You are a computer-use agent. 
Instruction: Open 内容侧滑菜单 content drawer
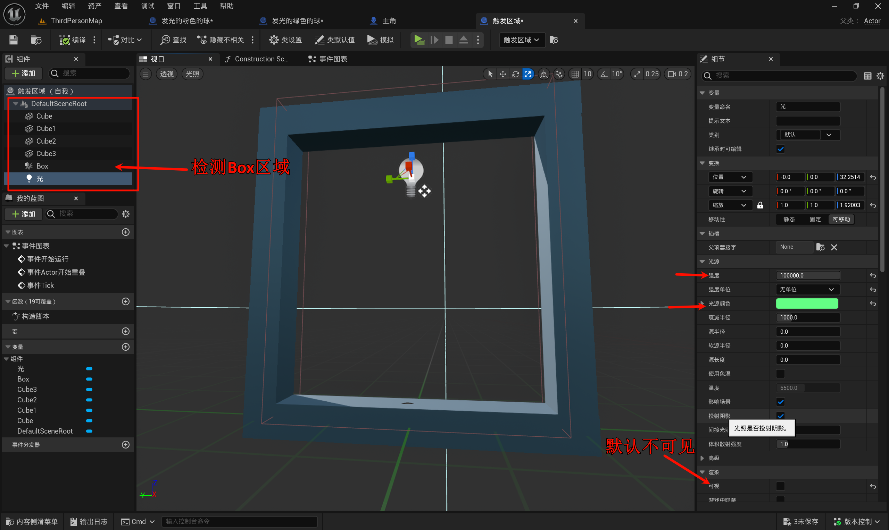pyautogui.click(x=32, y=521)
